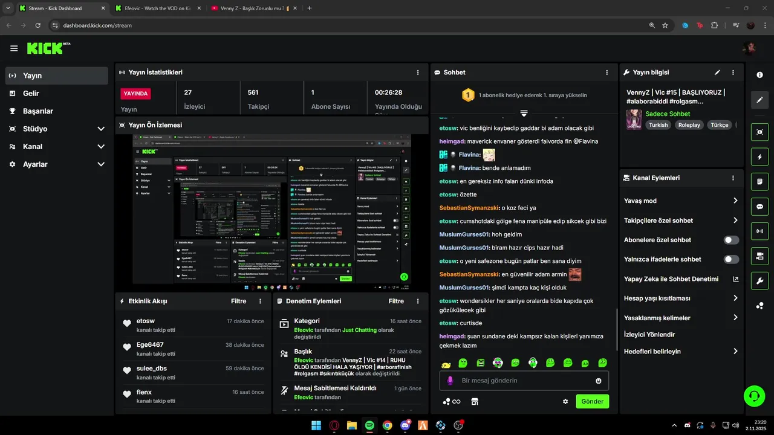Toggle the stream preview widget icon in right sidebar

pos(760,132)
